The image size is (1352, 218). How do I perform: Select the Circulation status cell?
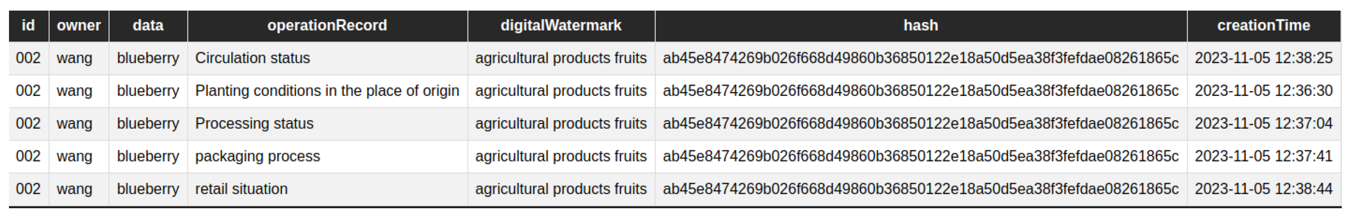(253, 58)
